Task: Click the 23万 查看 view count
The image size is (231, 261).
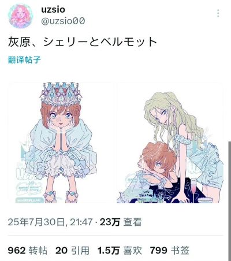Action: click(x=121, y=222)
